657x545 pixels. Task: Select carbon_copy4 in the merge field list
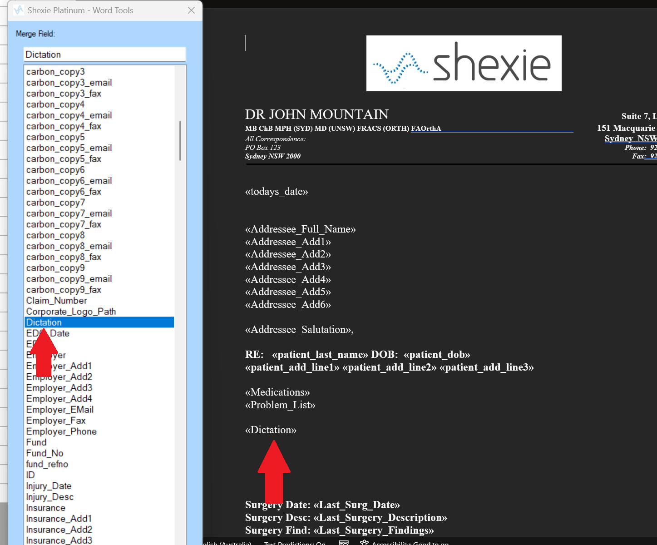(99, 104)
